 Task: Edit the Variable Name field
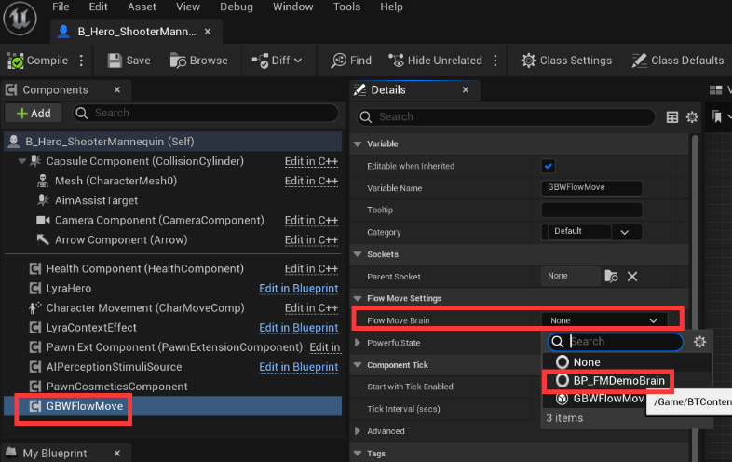coord(591,188)
